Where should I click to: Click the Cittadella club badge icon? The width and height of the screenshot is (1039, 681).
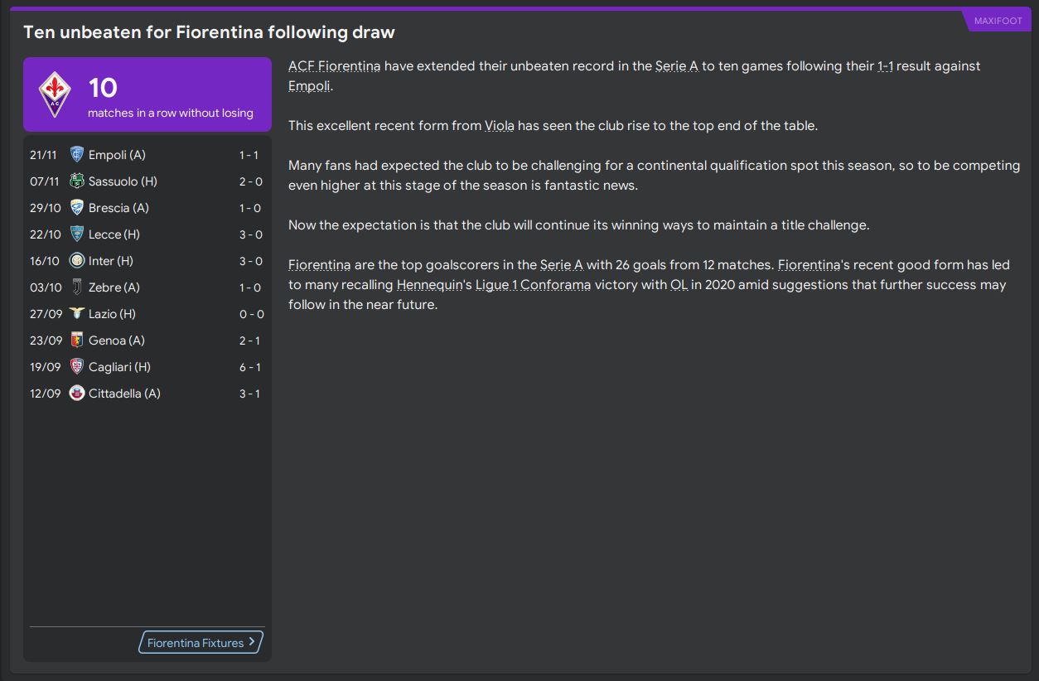click(x=77, y=394)
